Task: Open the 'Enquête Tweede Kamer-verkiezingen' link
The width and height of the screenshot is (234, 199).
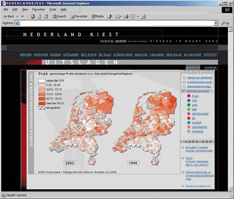Action: point(199,149)
